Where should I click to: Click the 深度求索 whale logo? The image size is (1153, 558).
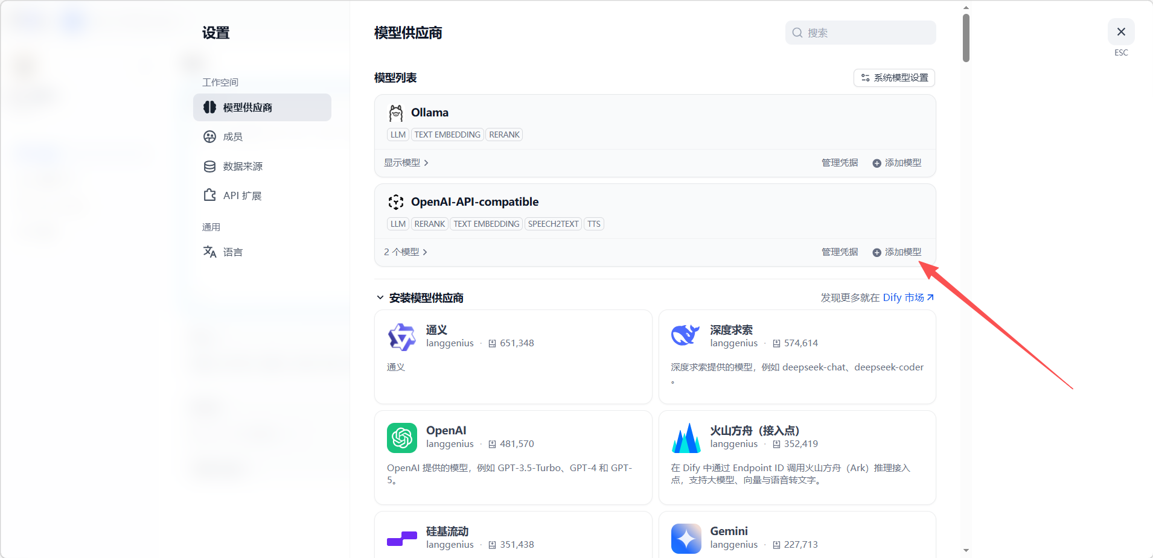[686, 335]
